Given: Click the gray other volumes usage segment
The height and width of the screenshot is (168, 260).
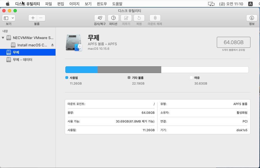Looking at the screenshot, I should click(129, 70).
